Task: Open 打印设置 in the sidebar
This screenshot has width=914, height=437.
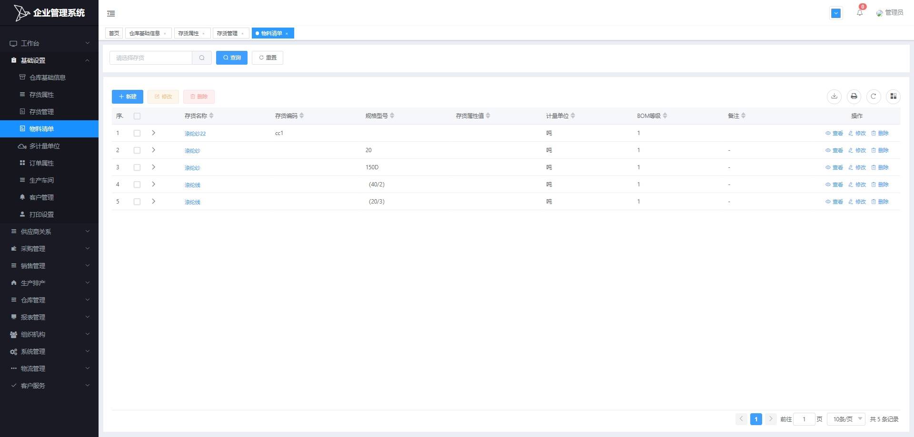Action: [49, 214]
